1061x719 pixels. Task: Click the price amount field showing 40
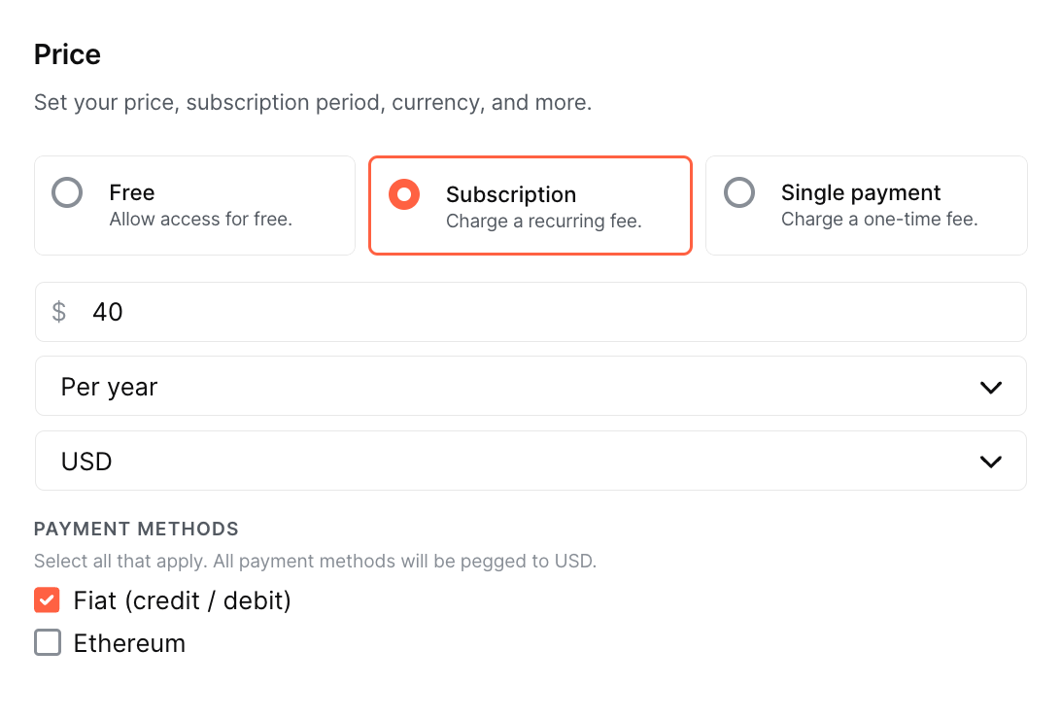(x=544, y=312)
